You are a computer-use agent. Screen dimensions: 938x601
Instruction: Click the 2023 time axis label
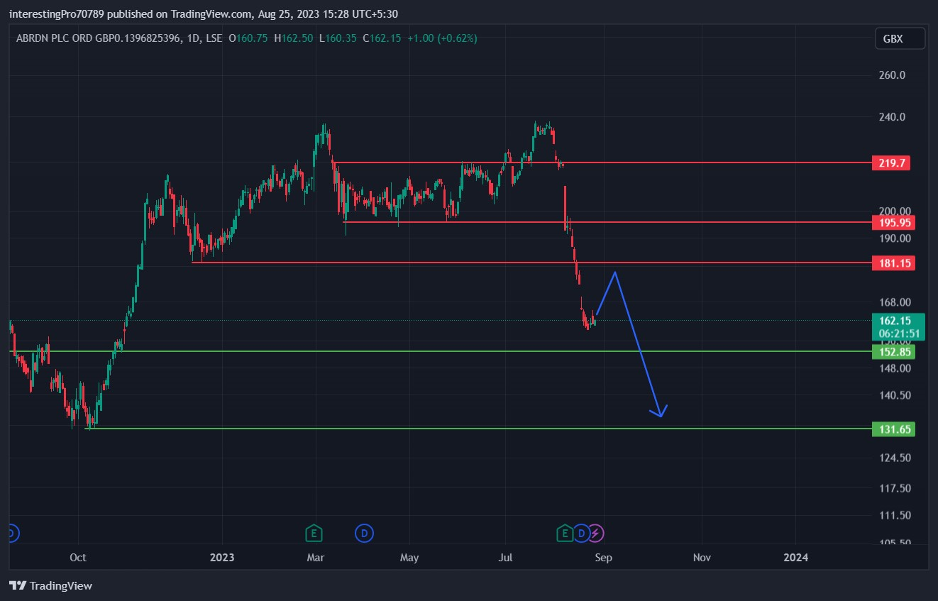click(x=222, y=558)
